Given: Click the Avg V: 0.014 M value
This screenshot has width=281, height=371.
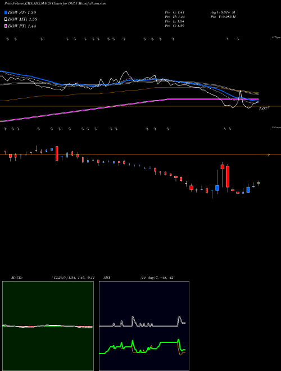Looking at the screenshot, I should click(x=223, y=12).
